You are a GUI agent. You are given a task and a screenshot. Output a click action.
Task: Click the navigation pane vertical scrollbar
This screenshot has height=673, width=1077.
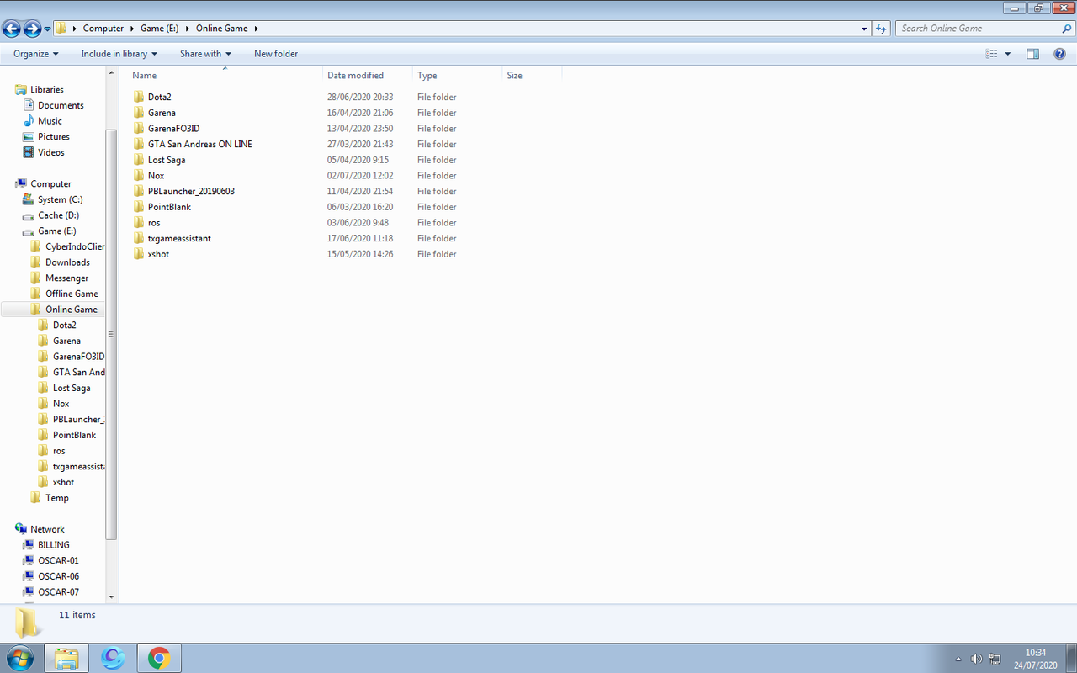(x=111, y=334)
